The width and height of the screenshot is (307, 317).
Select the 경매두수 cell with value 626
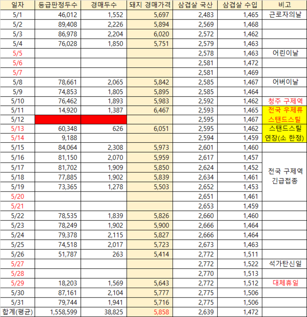(104, 129)
